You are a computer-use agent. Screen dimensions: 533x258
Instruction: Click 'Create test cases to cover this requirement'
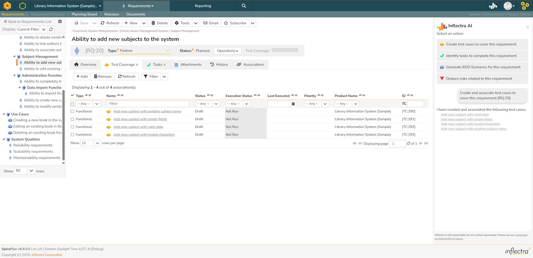[481, 44]
